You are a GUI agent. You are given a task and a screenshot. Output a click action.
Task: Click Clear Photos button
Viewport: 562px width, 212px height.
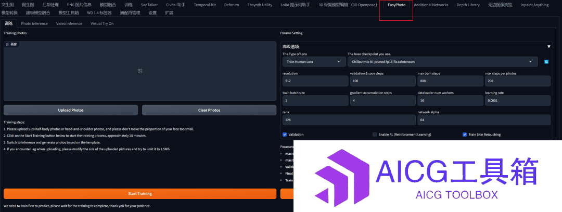click(x=209, y=110)
